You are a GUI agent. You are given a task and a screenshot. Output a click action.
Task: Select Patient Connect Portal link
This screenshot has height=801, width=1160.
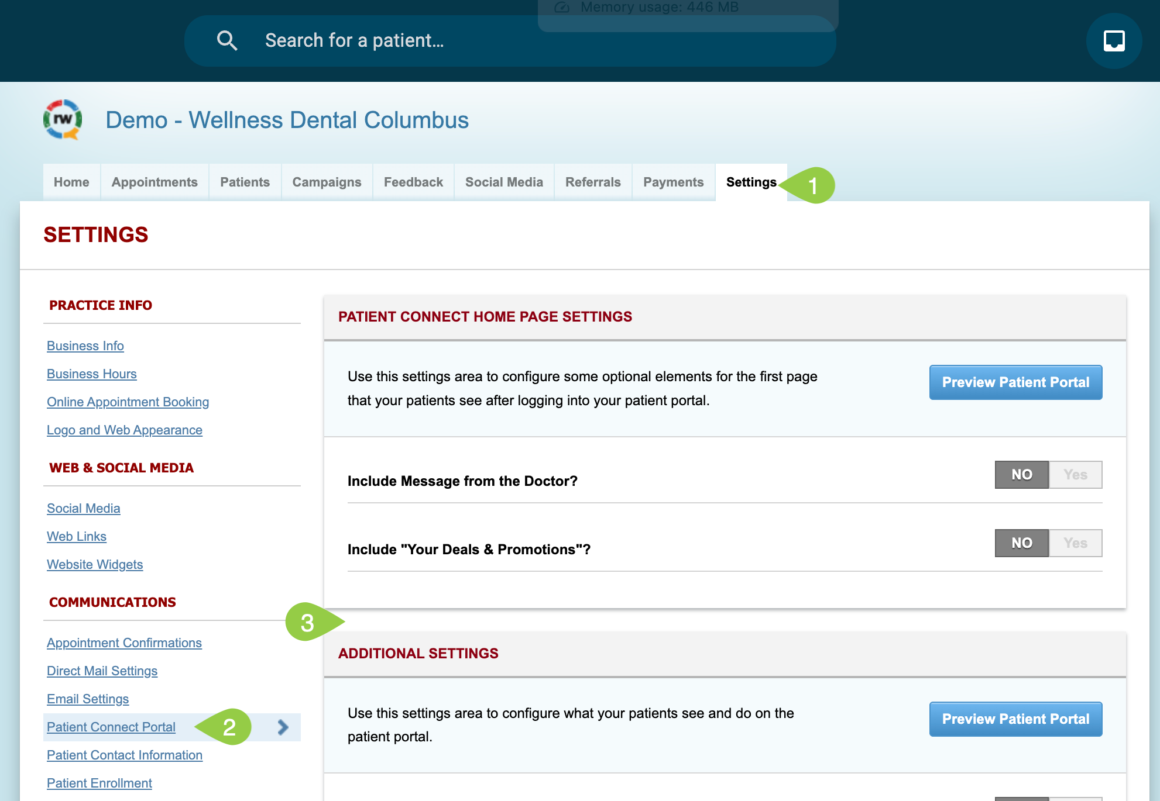111,727
